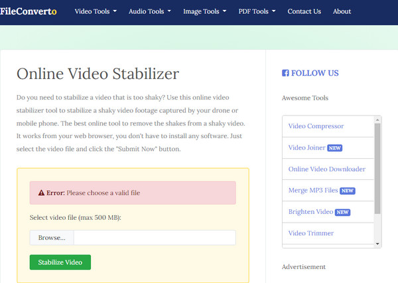398x283 pixels.
Task: Click the NEW badge next to Brighten Video
Action: pos(342,212)
